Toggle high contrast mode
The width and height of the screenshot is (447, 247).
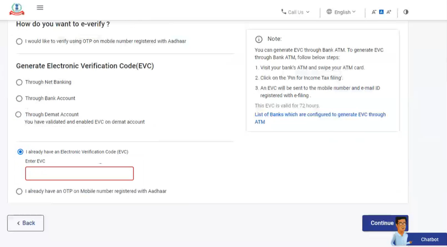click(406, 12)
